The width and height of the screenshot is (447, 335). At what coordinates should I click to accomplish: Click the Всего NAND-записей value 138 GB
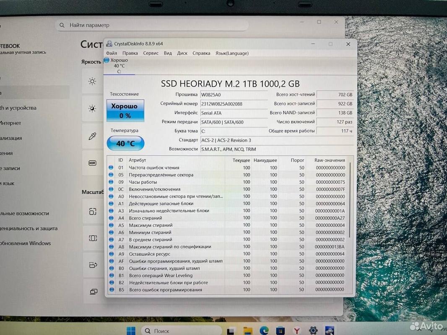click(x=335, y=113)
